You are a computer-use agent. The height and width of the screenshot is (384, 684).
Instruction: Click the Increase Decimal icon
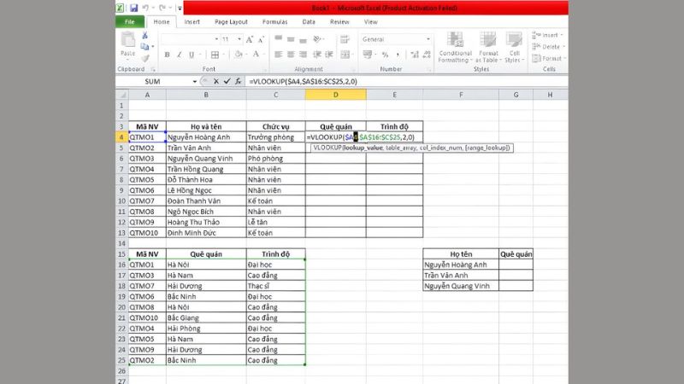pyautogui.click(x=415, y=55)
